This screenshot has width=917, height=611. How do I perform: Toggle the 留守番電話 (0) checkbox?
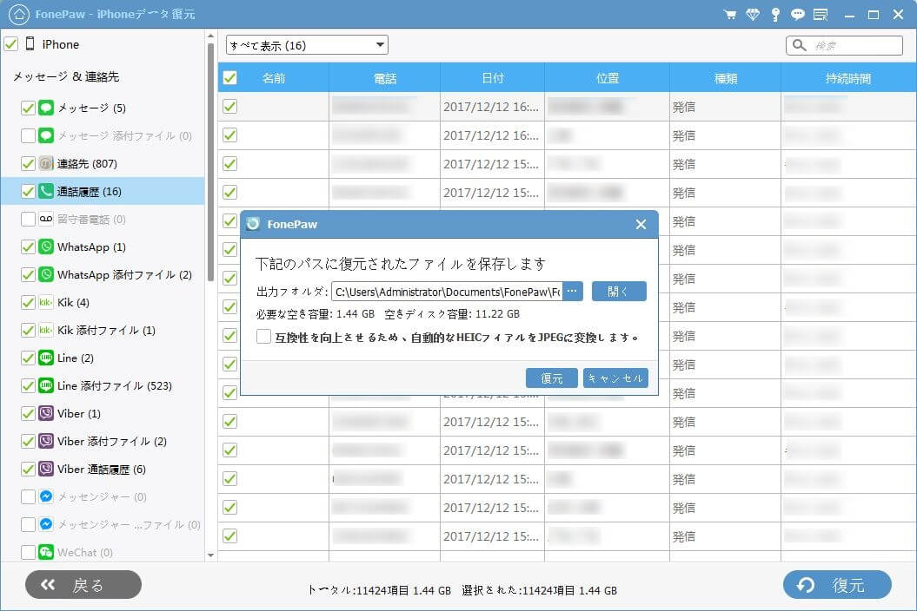[28, 219]
